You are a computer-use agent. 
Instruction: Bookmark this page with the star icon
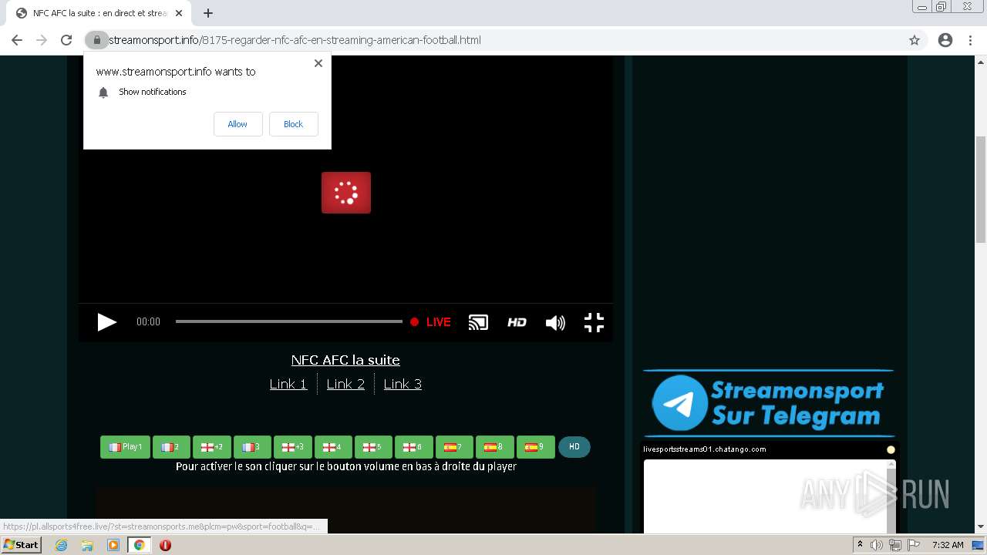pyautogui.click(x=915, y=40)
